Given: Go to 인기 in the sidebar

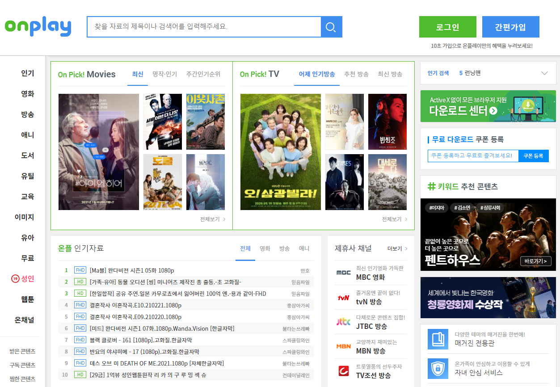Looking at the screenshot, I should (x=28, y=73).
